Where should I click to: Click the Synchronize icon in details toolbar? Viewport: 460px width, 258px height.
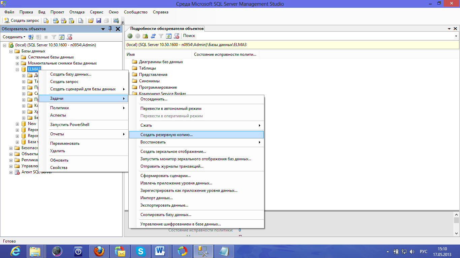153,36
